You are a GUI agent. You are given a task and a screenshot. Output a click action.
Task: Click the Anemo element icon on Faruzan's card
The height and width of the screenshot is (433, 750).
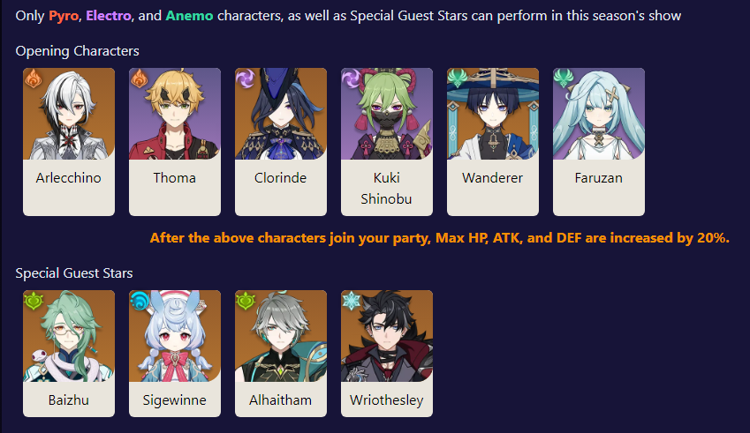[564, 79]
